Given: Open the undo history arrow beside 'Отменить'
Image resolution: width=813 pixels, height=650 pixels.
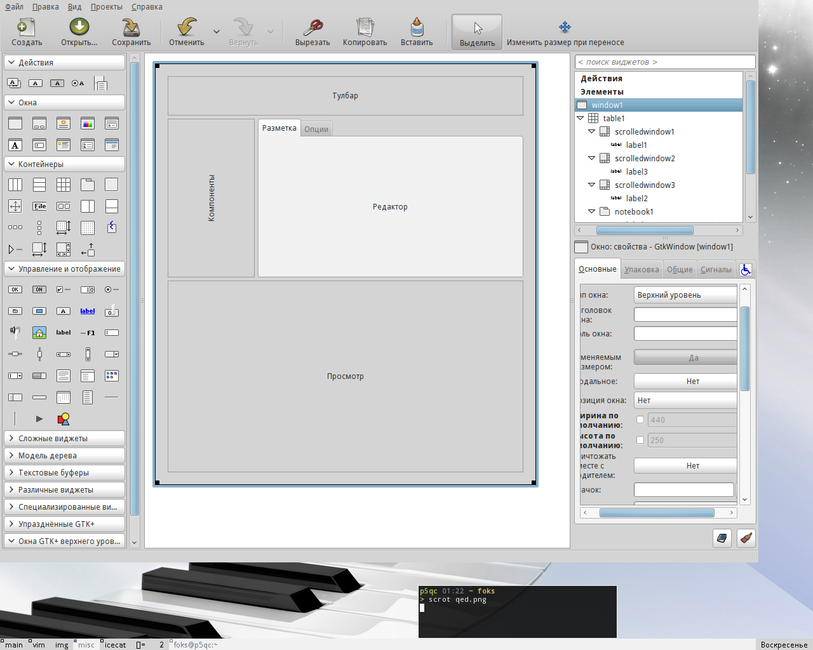Looking at the screenshot, I should point(217,32).
